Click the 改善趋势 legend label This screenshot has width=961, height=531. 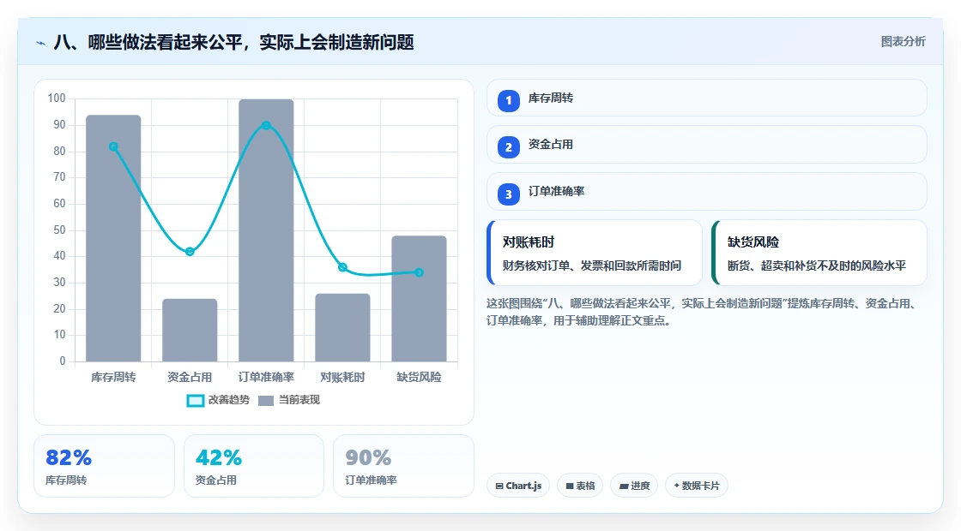point(228,399)
